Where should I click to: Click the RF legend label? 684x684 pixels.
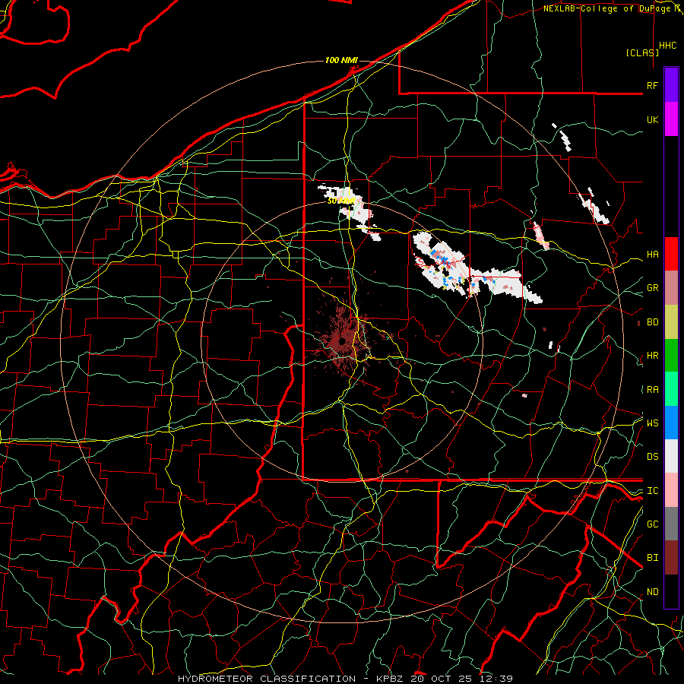(653, 85)
